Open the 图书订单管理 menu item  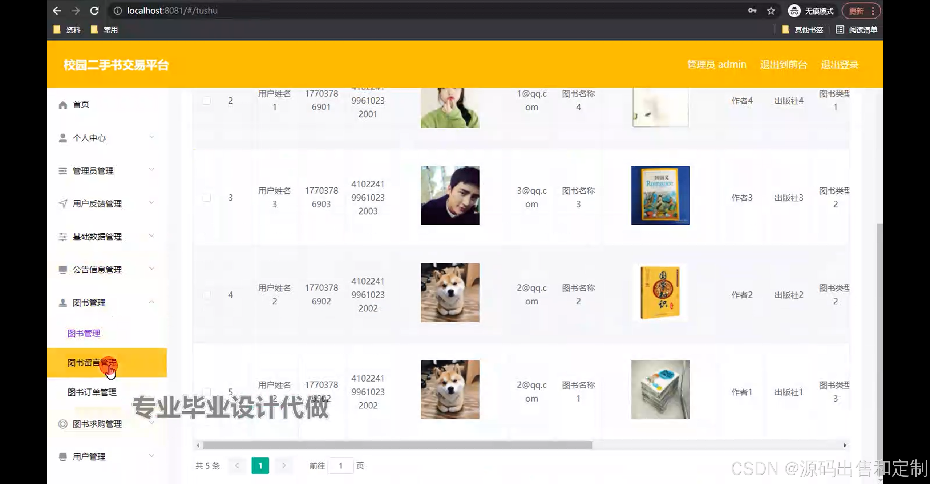tap(92, 392)
